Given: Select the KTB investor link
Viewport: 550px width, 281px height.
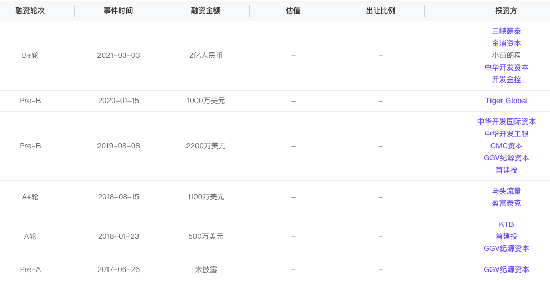Looking at the screenshot, I should click(506, 224).
